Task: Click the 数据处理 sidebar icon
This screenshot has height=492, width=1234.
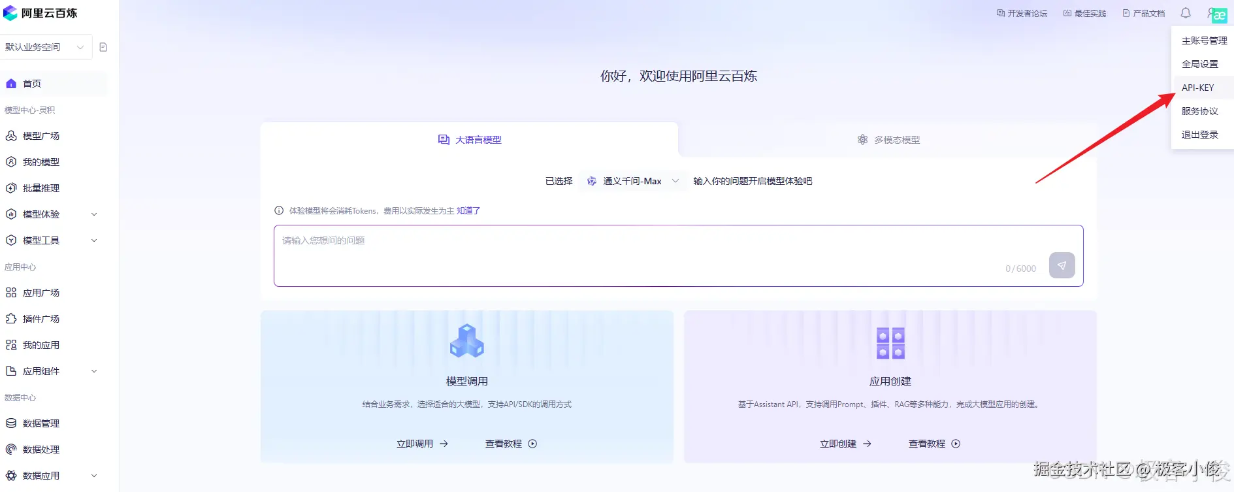Action: [x=11, y=450]
